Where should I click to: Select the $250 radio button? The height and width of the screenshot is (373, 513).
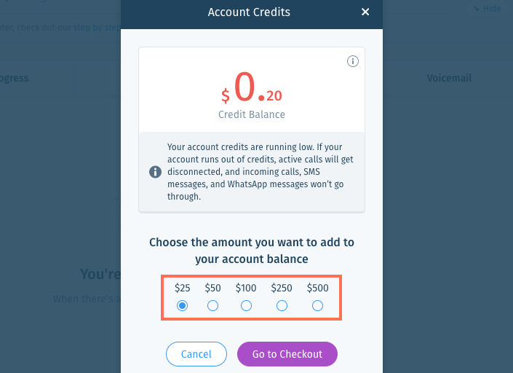click(x=282, y=305)
